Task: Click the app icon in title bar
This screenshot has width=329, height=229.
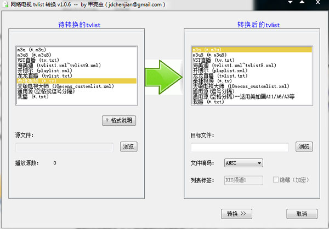Action: pos(5,4)
